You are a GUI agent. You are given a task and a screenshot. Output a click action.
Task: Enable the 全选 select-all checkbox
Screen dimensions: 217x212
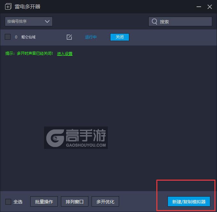(x=8, y=201)
